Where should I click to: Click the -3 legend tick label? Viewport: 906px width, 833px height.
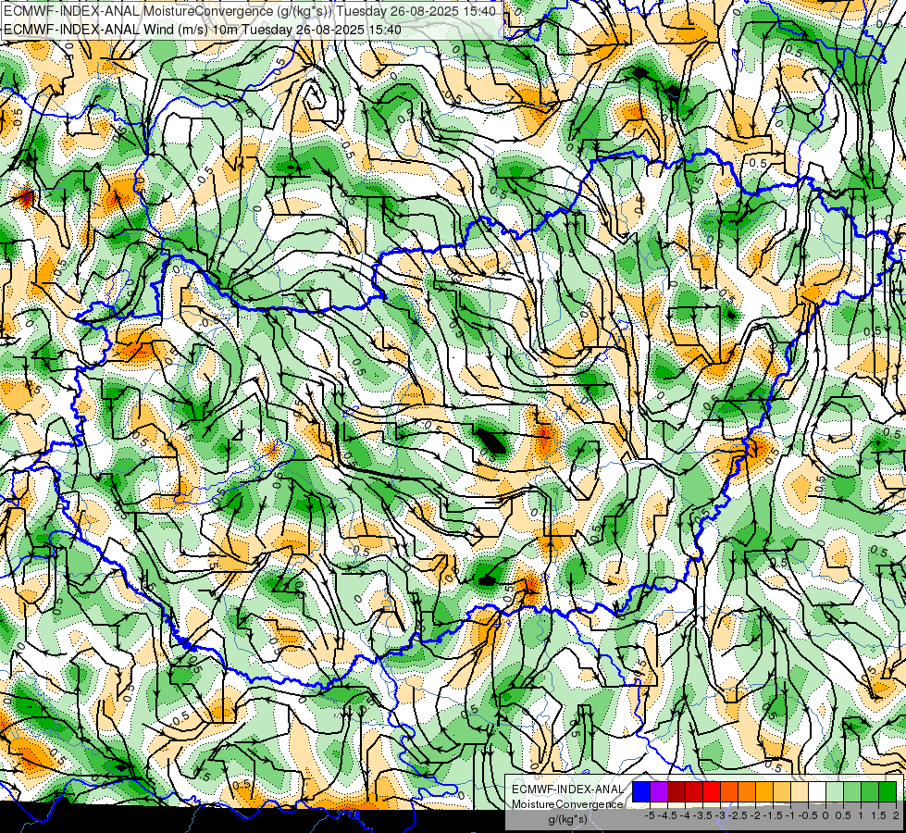click(x=720, y=815)
